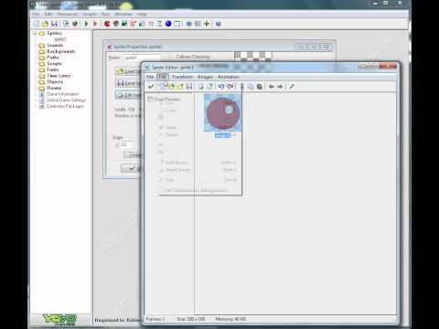Screen dimensions: 439x329
Task: Select the Scripts folder in tree
Action: pyautogui.click(x=54, y=63)
